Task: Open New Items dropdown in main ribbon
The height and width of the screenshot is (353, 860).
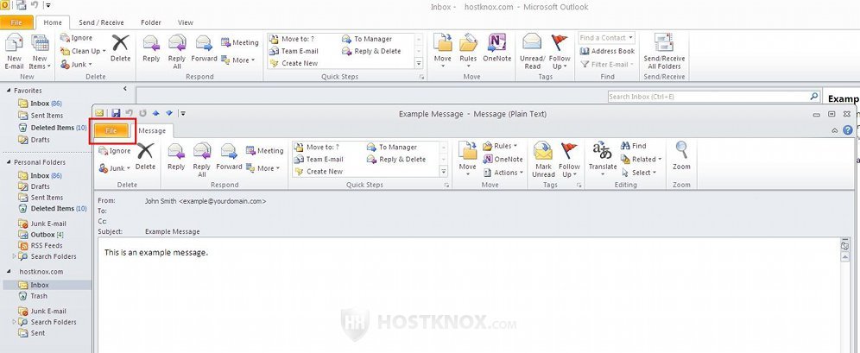Action: (40, 51)
